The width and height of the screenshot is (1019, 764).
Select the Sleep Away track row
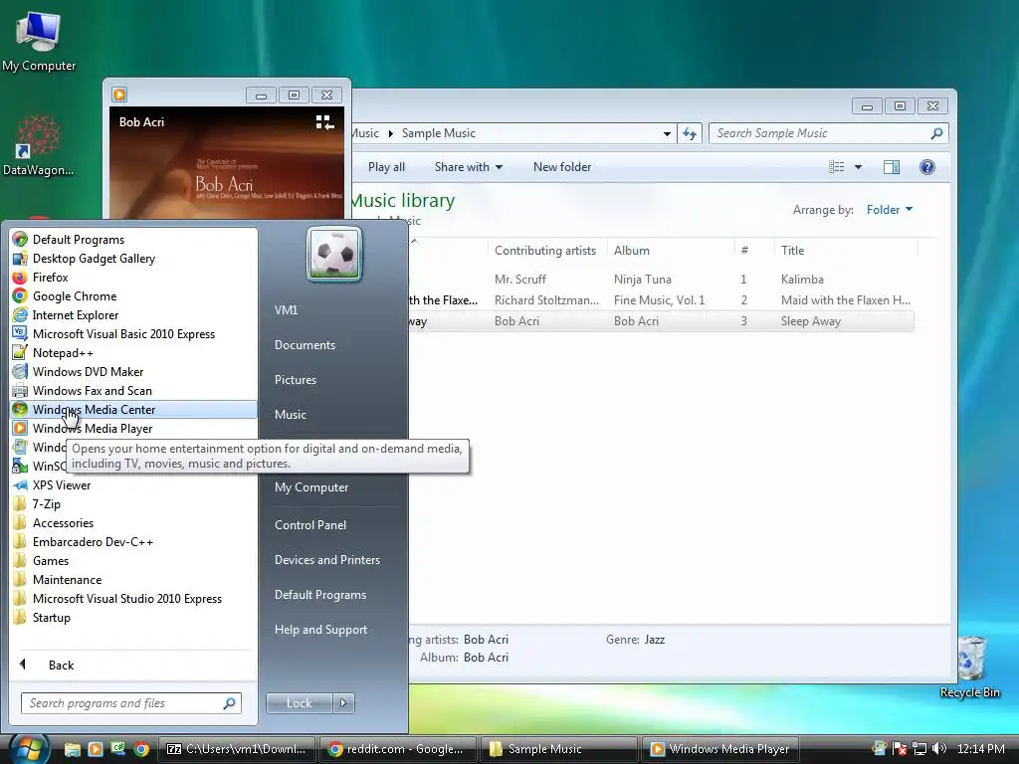660,321
